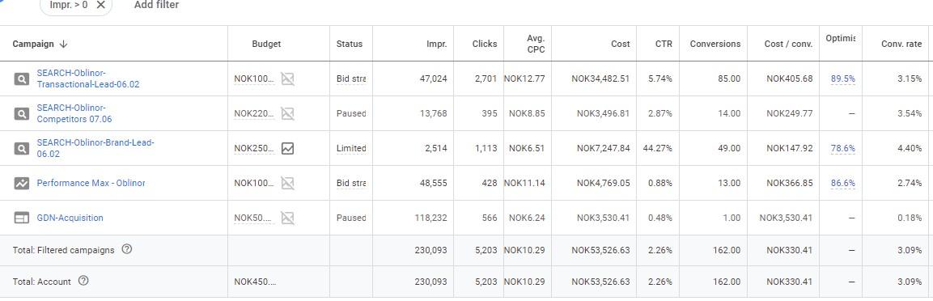
Task: Open the GDN-Acquisition campaign link
Action: click(x=70, y=218)
